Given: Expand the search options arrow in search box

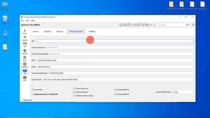Looking at the screenshot, I should (x=190, y=25).
